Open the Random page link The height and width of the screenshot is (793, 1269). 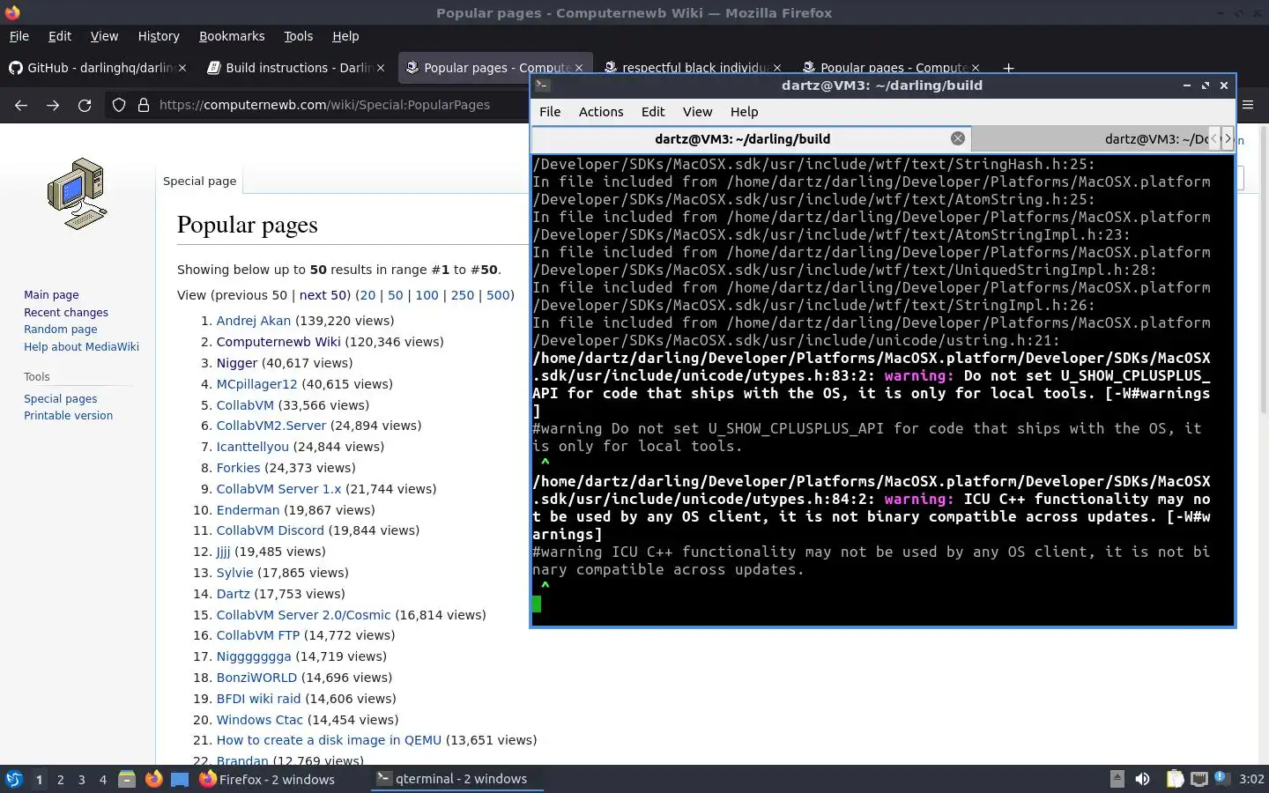(x=61, y=330)
